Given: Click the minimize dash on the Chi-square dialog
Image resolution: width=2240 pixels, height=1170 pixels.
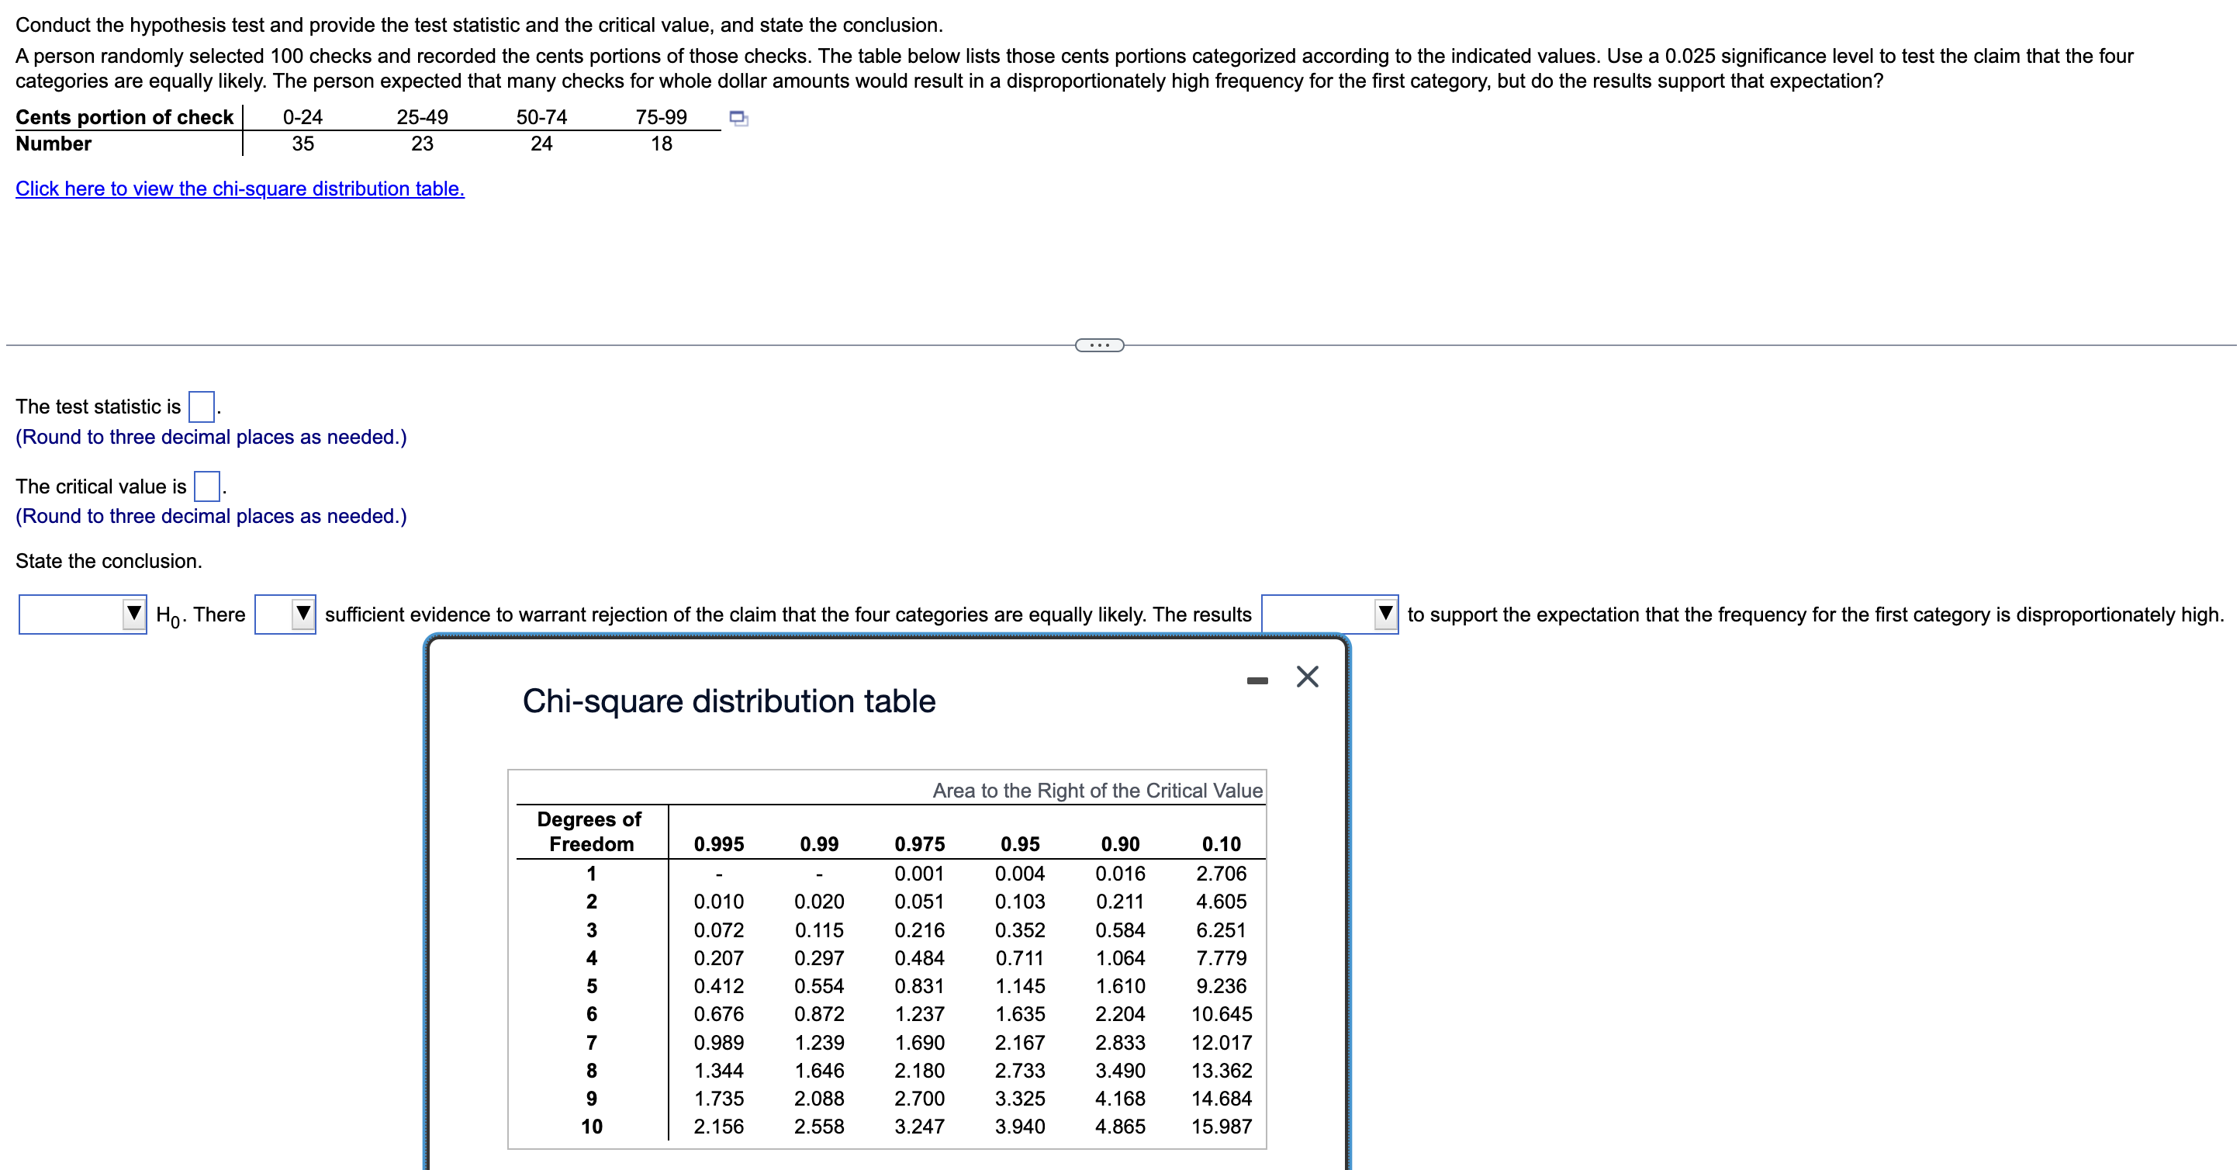Looking at the screenshot, I should 1257,680.
